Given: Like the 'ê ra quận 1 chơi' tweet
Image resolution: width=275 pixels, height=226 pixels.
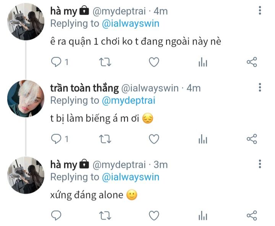Looking at the screenshot, I should 154,62.
